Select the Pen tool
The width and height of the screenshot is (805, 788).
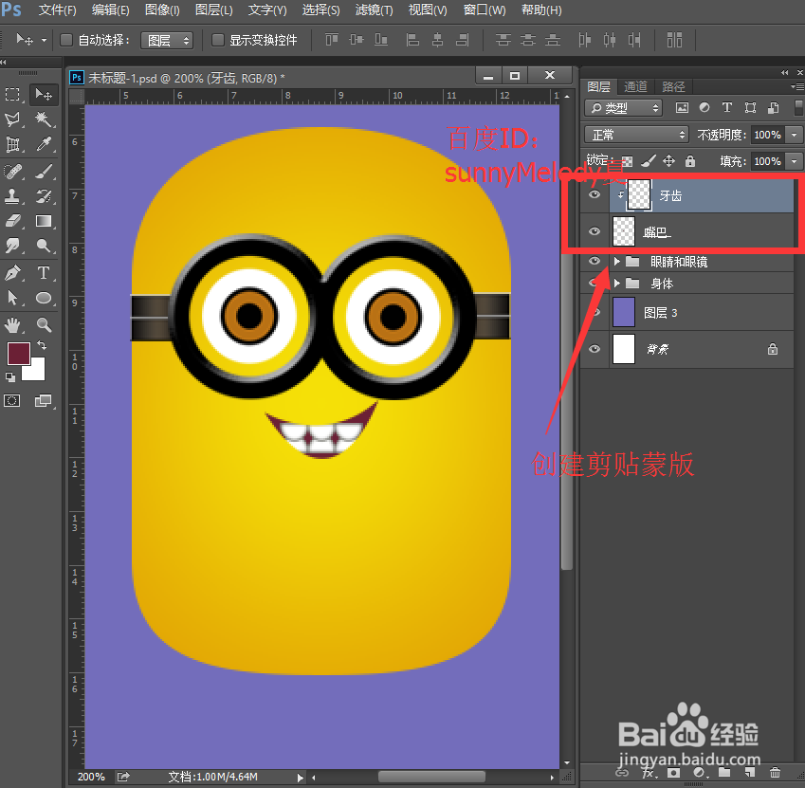tap(13, 272)
